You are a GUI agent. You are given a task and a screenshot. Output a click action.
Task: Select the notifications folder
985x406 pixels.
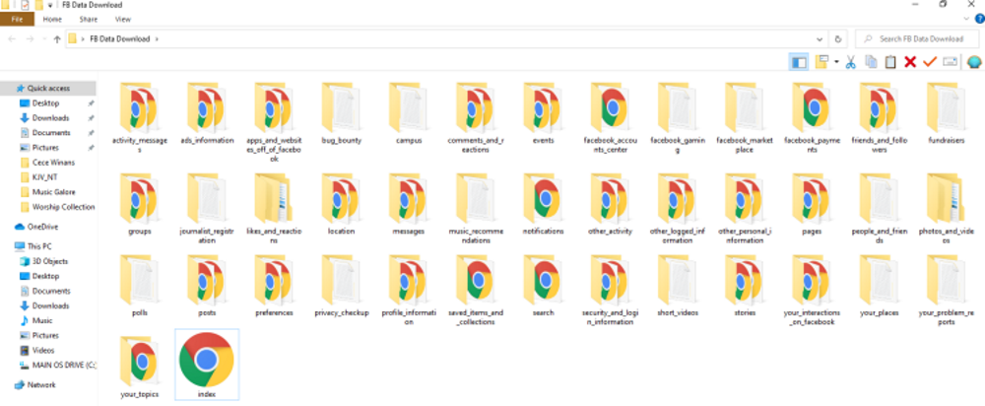(543, 203)
